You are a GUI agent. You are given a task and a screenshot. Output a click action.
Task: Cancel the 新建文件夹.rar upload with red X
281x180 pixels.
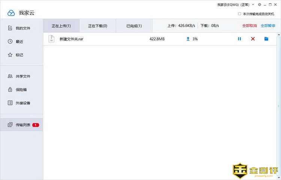(253, 39)
